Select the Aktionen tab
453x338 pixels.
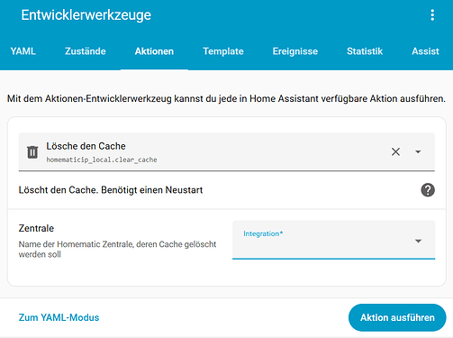click(x=154, y=51)
